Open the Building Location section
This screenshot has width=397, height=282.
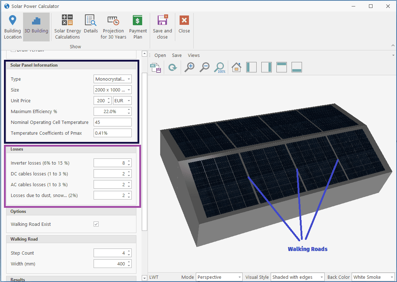click(x=13, y=27)
